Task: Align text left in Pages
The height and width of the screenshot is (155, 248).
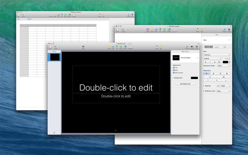Action: [x=206, y=73]
